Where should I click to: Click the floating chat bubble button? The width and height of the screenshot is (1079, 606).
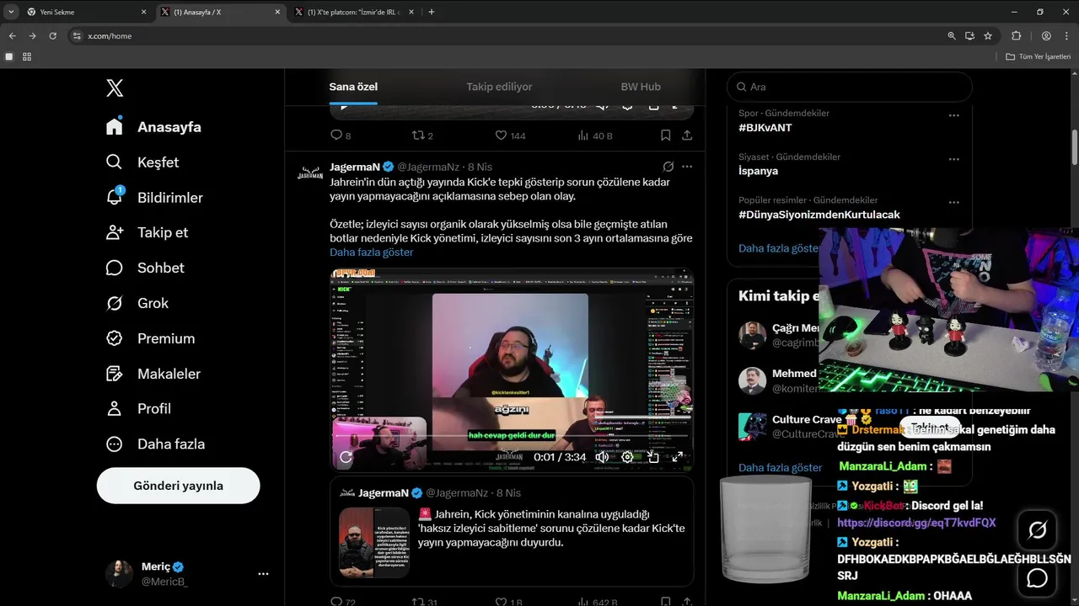1038,578
